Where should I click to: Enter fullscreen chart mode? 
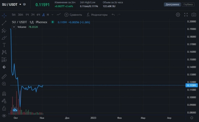point(186,15)
